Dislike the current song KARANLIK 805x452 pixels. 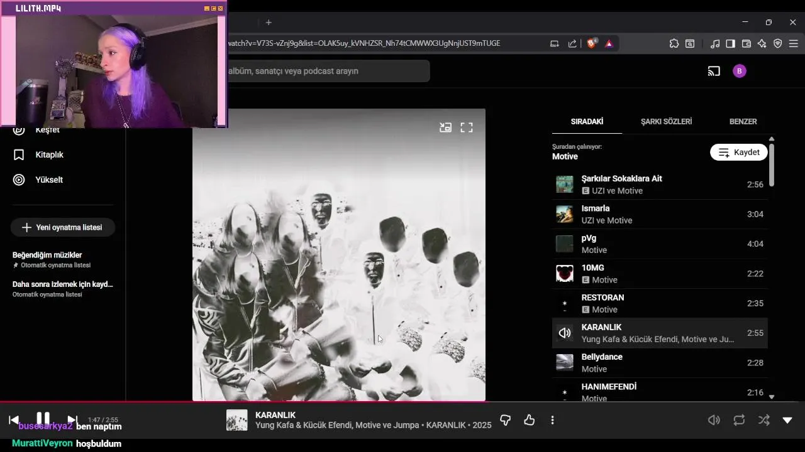tap(505, 420)
